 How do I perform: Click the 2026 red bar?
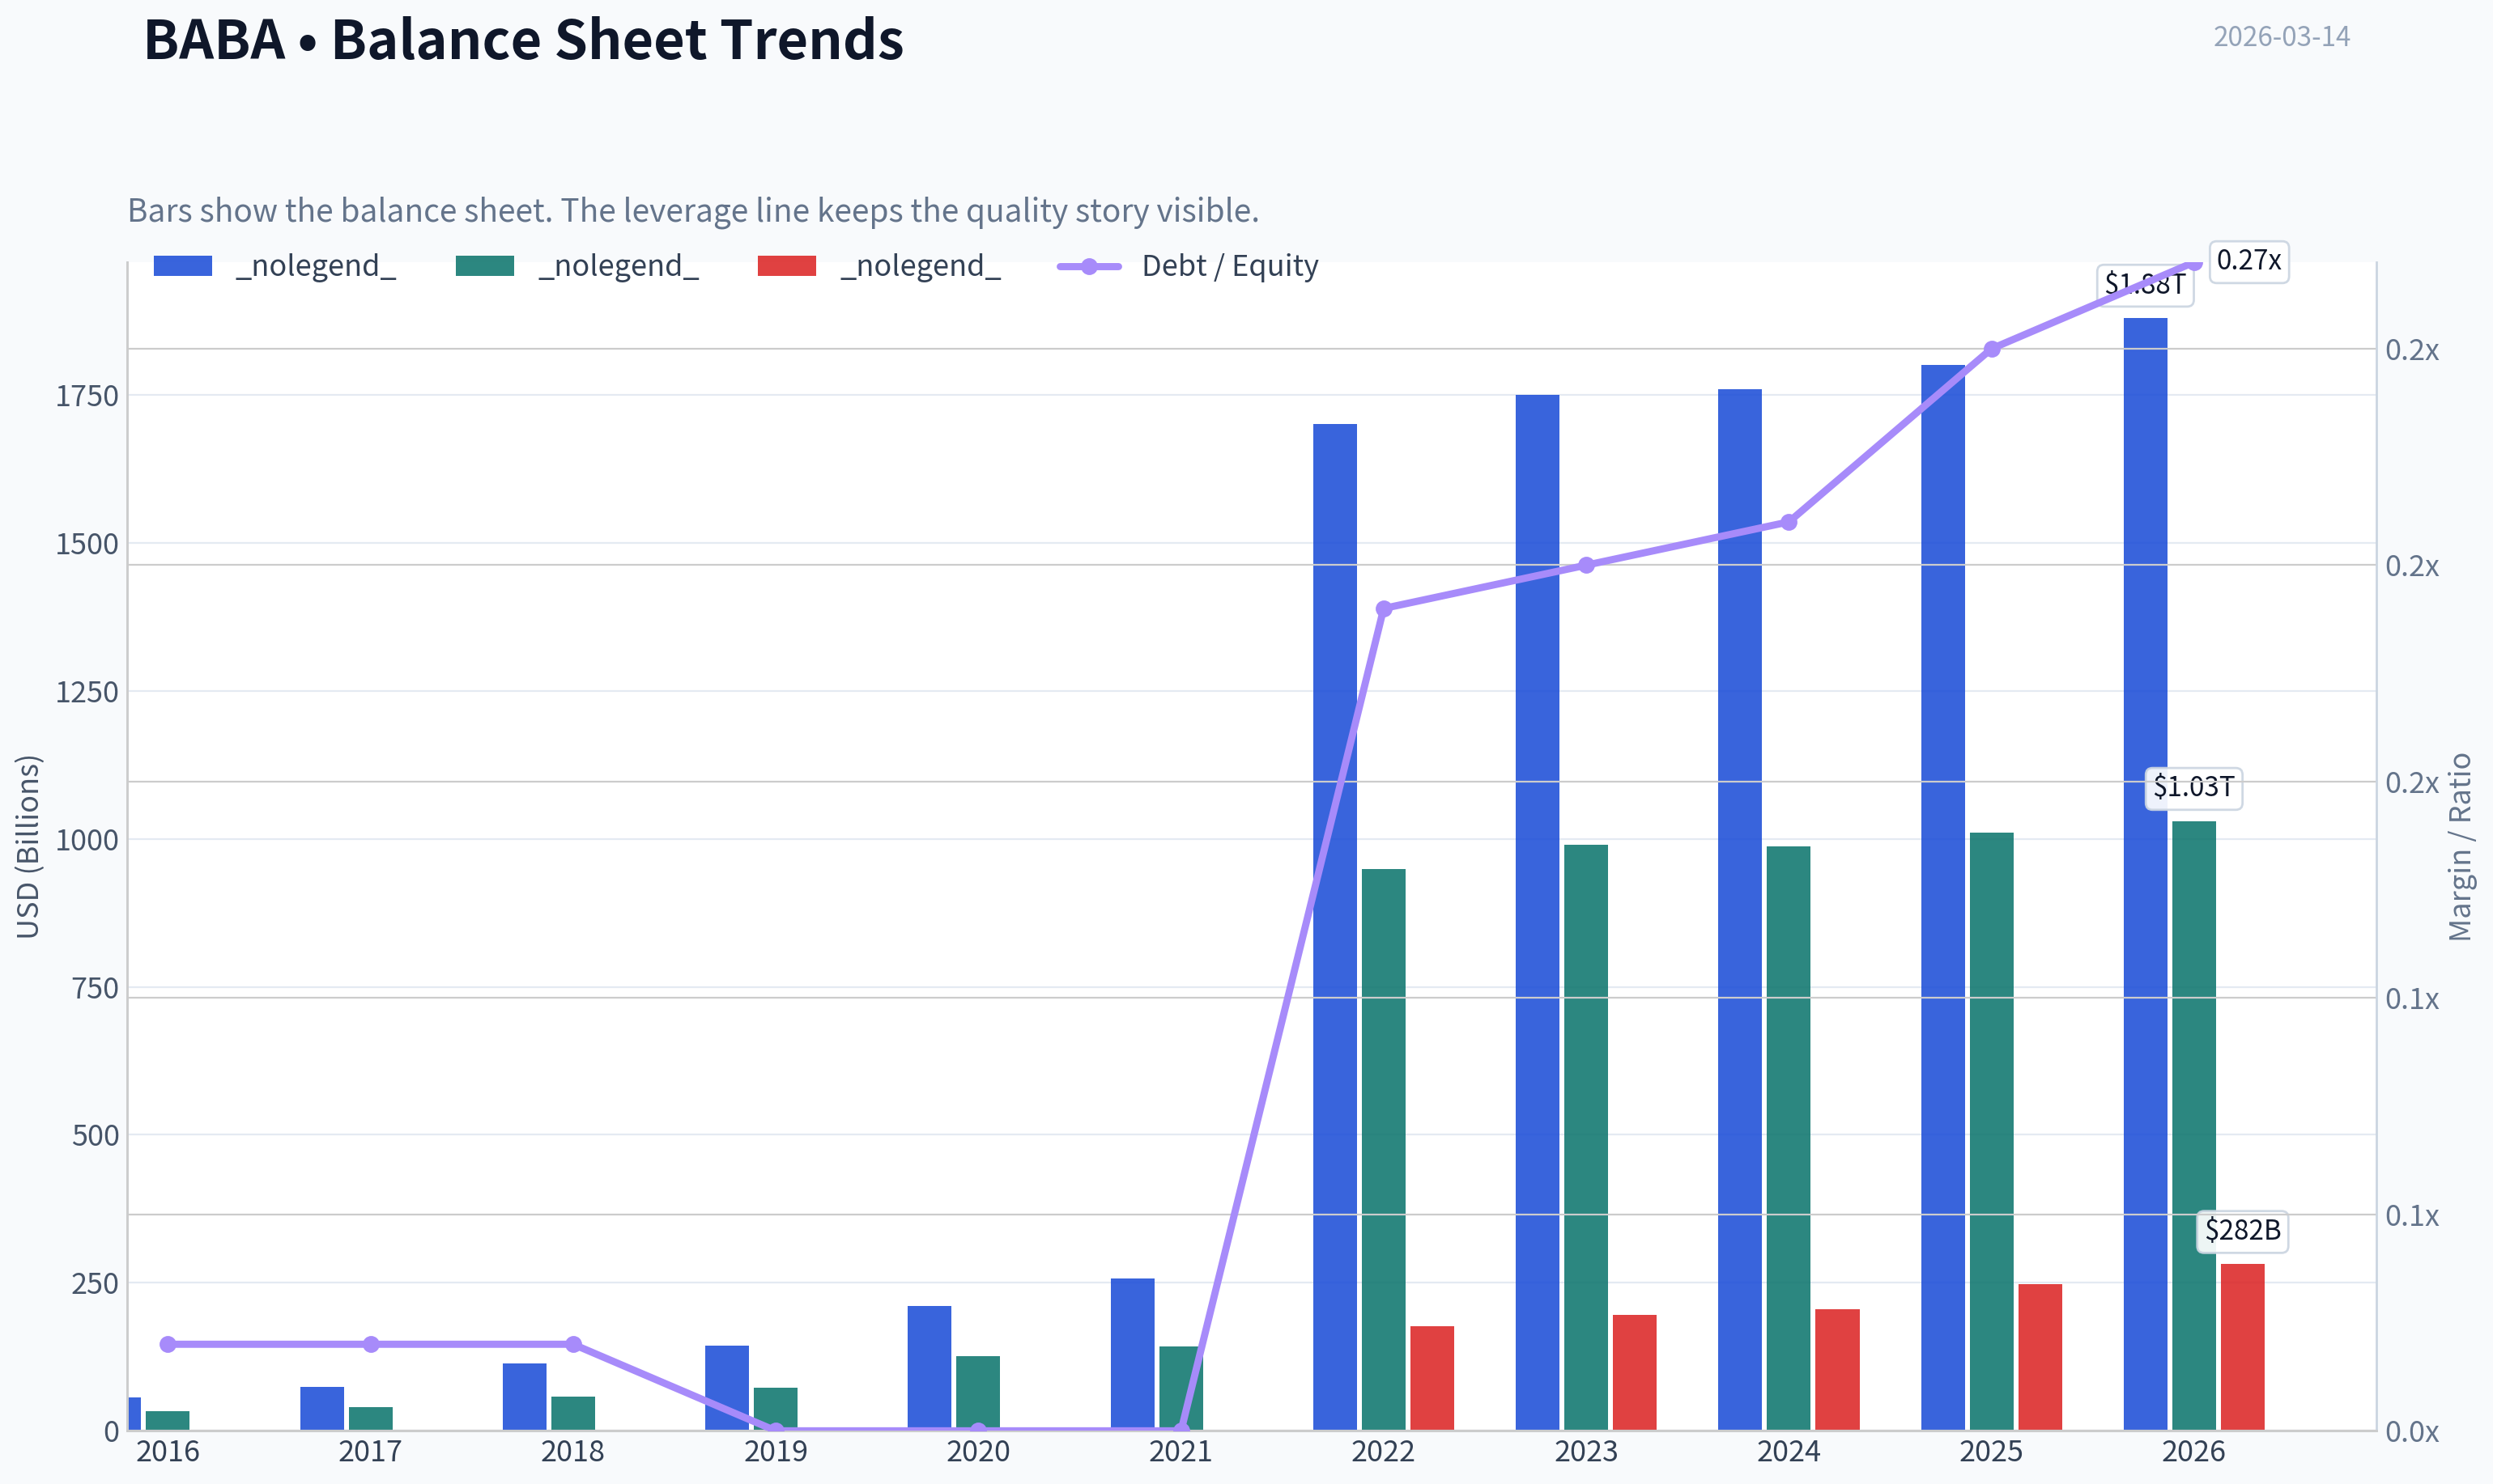click(2243, 1347)
